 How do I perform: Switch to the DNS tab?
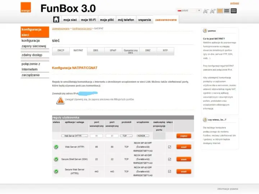click(x=96, y=51)
